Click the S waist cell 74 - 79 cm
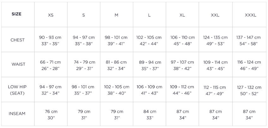Screen dimensions: 268x128 [83, 65]
